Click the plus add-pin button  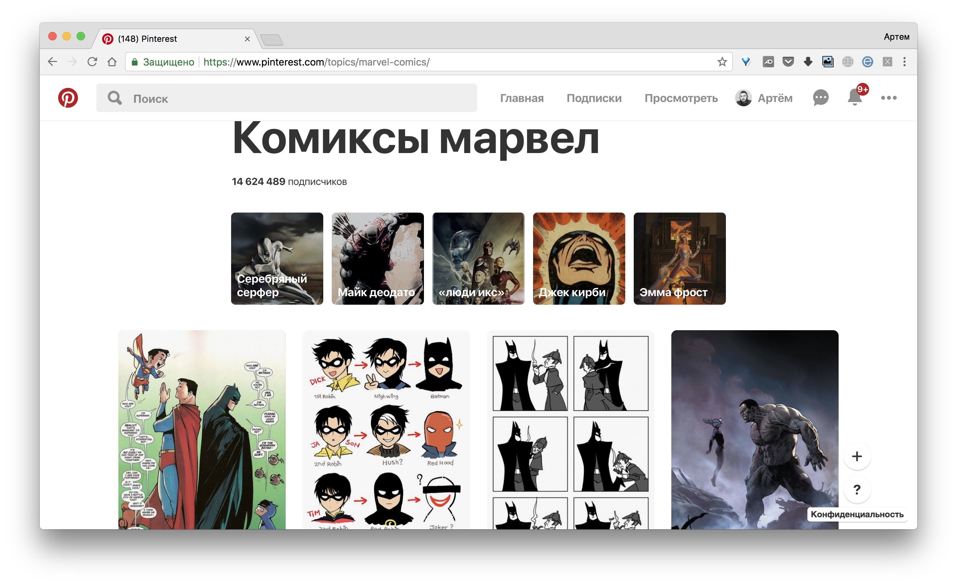coord(857,456)
